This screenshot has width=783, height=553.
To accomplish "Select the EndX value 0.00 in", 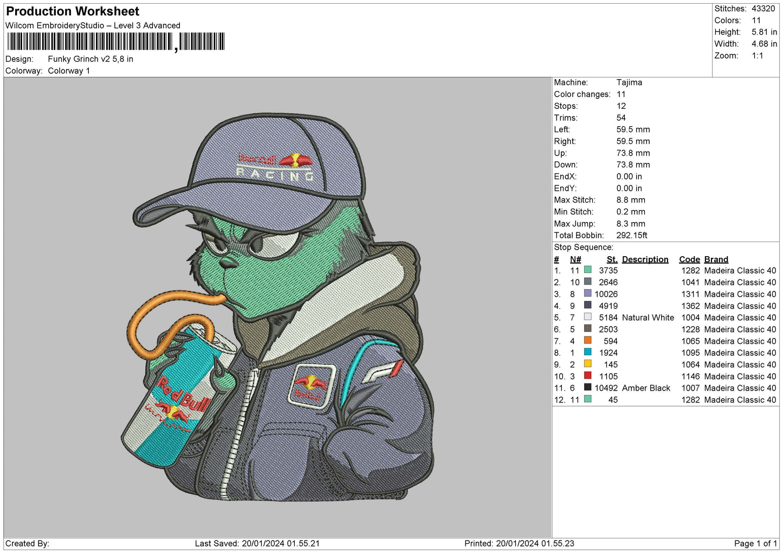I will pos(629,177).
